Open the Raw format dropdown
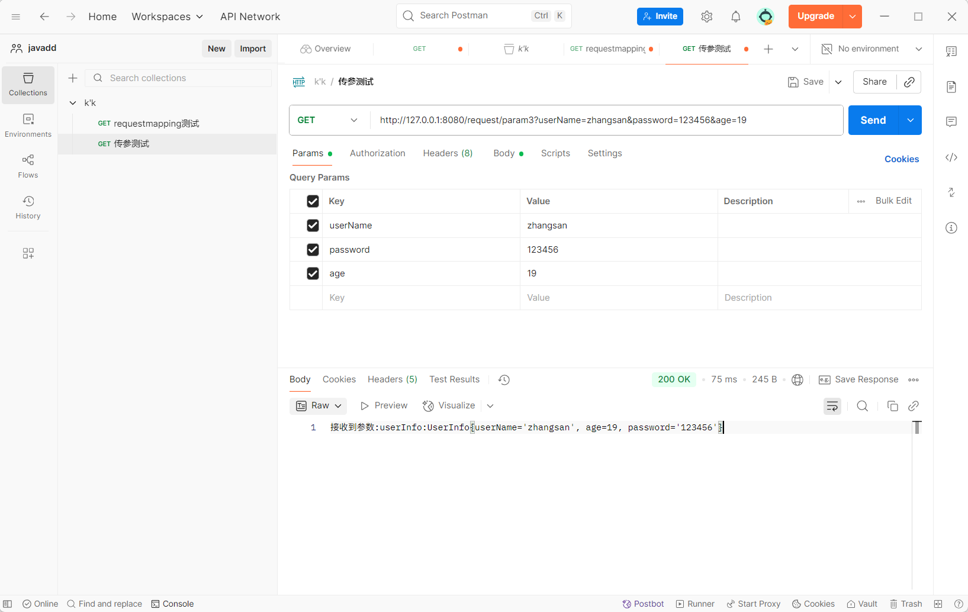Image resolution: width=968 pixels, height=612 pixels. 319,405
